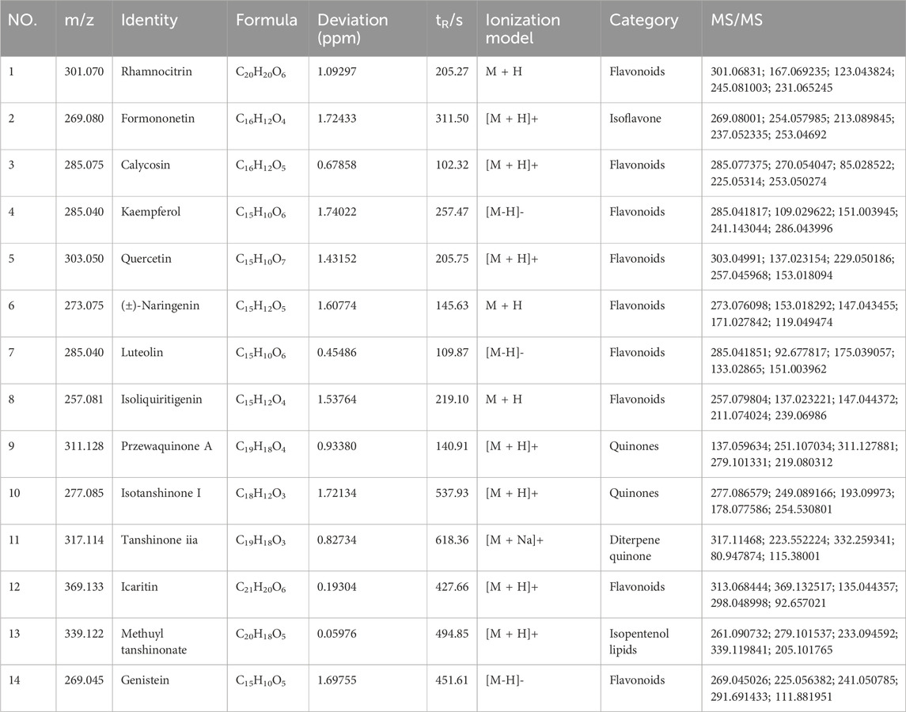
Task: Click the Icaritin compound name
Action: point(140,587)
